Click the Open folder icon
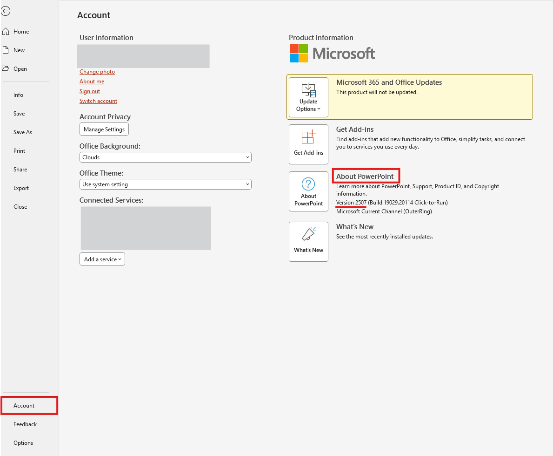Viewport: 553px width, 456px height. pos(6,68)
